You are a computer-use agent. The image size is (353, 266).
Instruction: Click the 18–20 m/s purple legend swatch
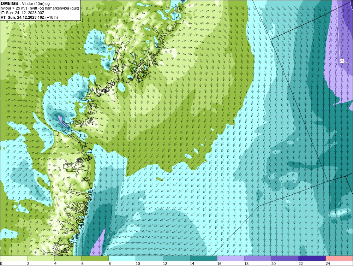coord(258,258)
